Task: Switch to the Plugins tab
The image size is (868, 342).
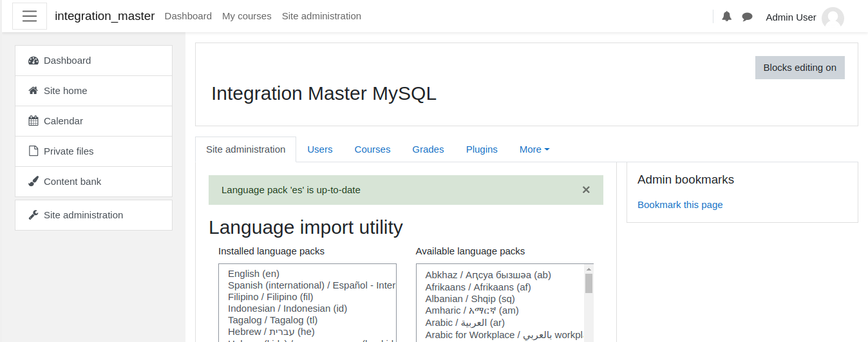Action: click(x=482, y=149)
